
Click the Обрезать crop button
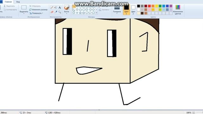(35, 6)
